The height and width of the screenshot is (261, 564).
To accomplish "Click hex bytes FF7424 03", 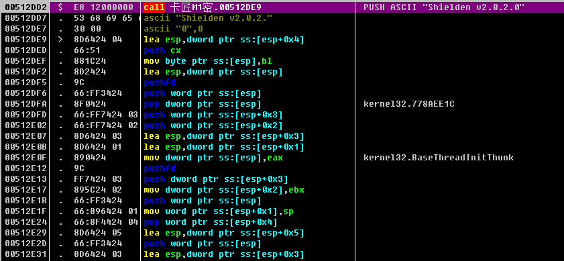I will 98,178.
